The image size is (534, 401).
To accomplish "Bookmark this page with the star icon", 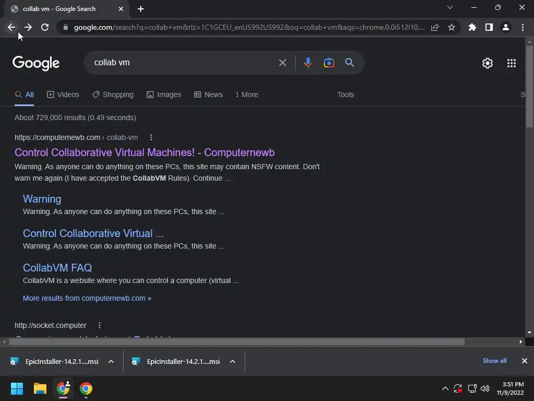I will (452, 27).
